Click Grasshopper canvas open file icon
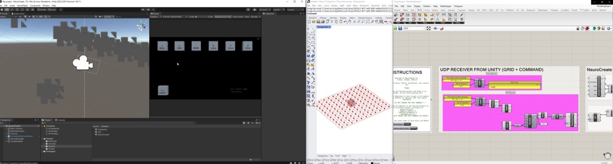This screenshot has height=164, width=613. coord(395,28)
